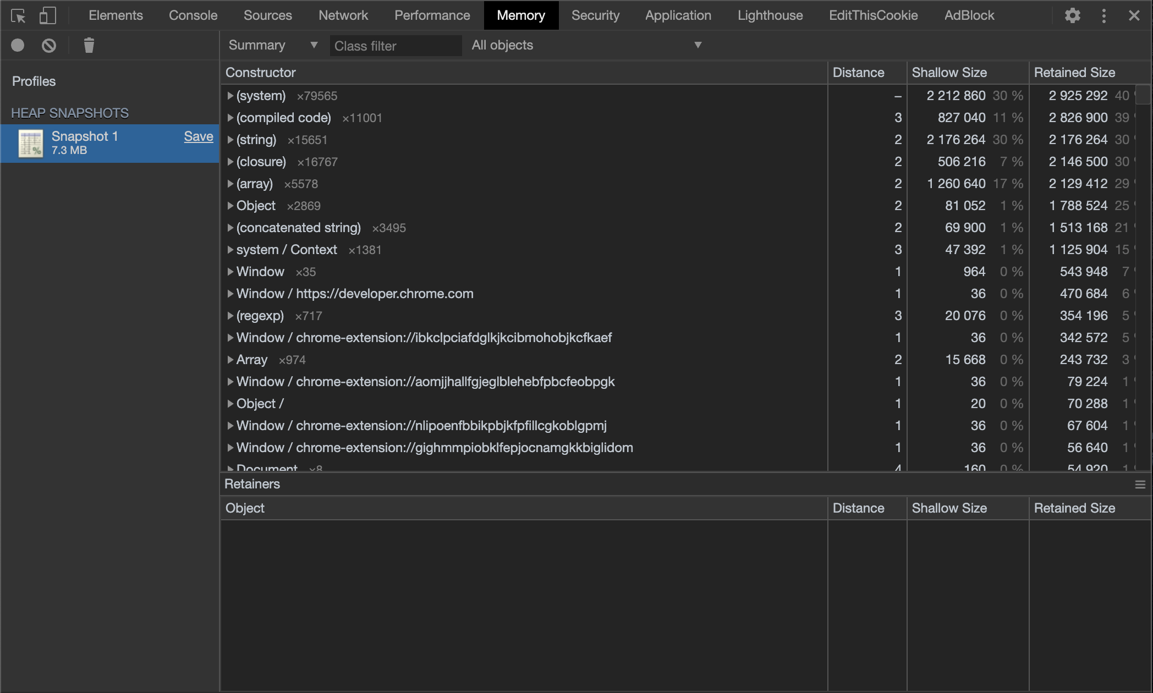This screenshot has height=693, width=1153.
Task: Expand the (concatenated string) row
Action: 230,228
